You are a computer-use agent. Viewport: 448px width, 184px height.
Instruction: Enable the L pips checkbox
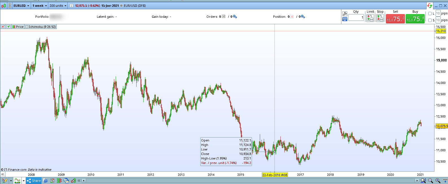click(430, 14)
